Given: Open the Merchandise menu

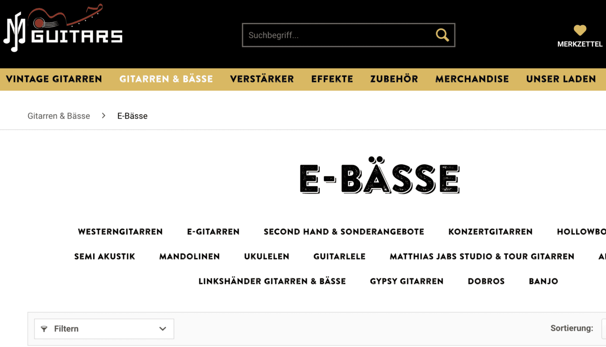Looking at the screenshot, I should tap(472, 79).
